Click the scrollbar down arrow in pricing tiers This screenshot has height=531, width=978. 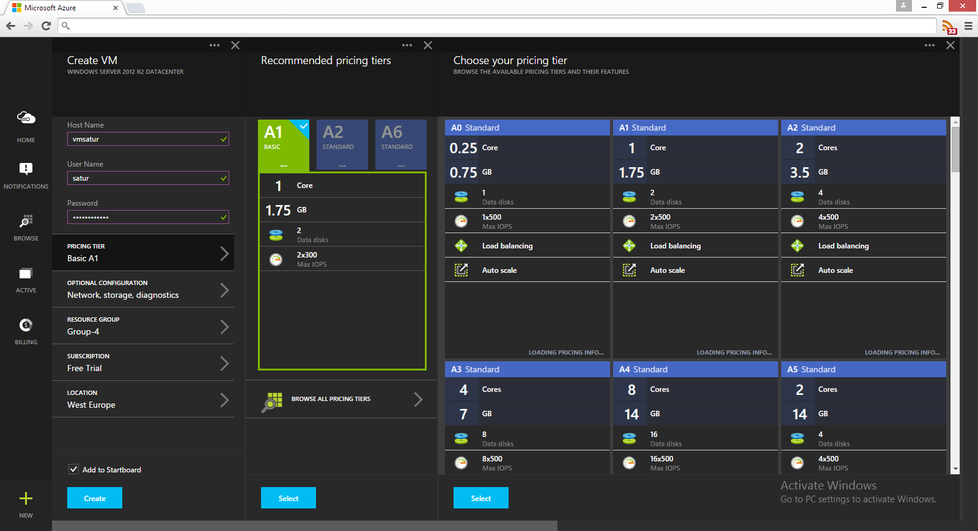coord(955,469)
